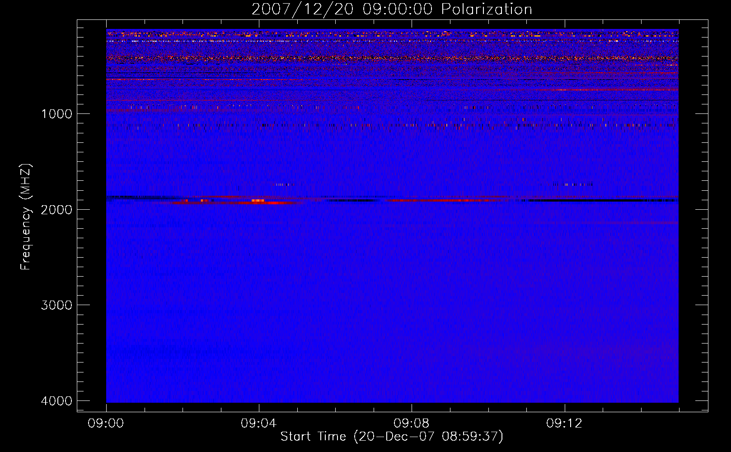The image size is (731, 452).
Task: Click the 3000 frequency tick label
Action: [x=56, y=305]
